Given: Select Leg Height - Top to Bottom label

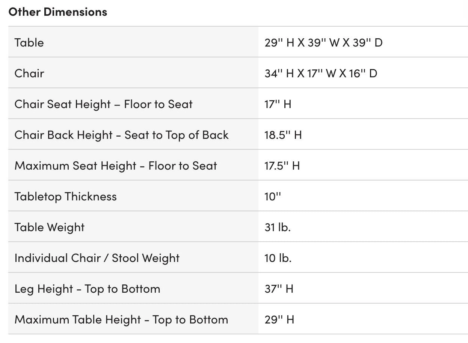Looking at the screenshot, I should [x=88, y=289].
